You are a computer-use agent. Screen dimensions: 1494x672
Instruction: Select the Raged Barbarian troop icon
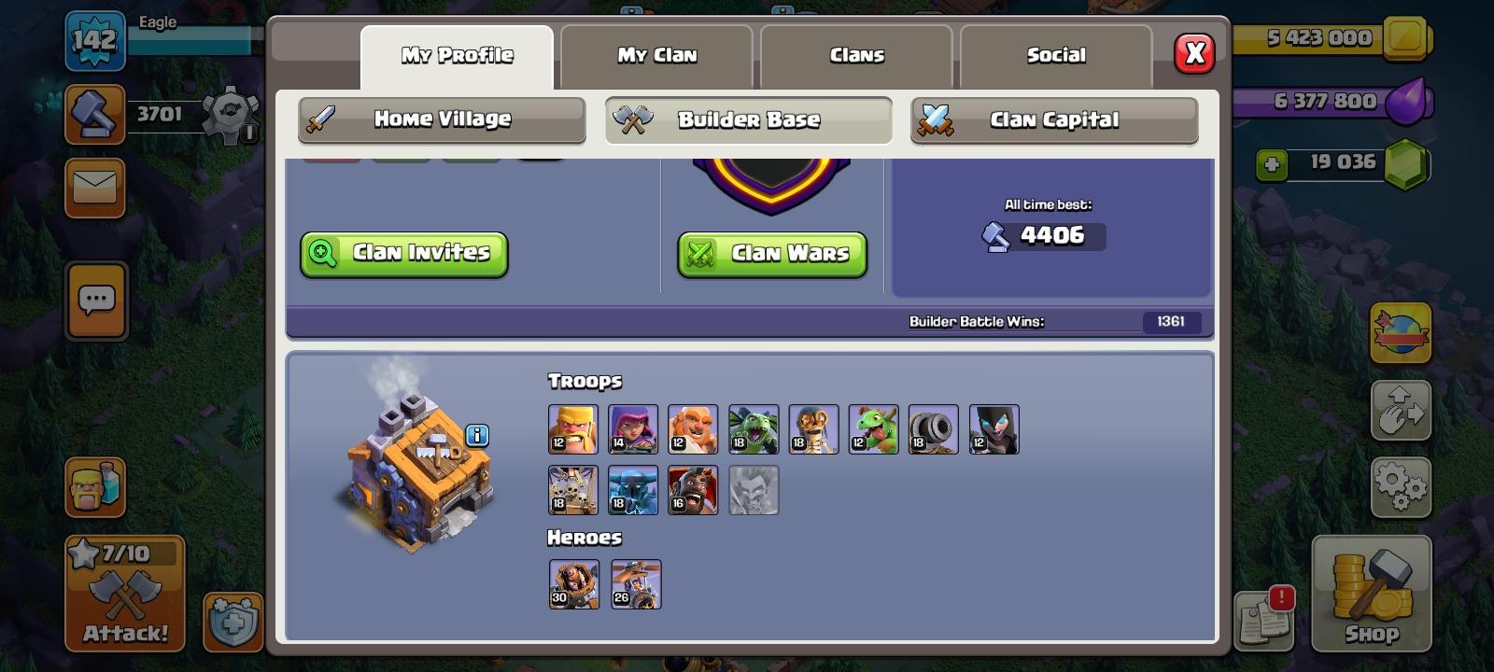(x=573, y=429)
